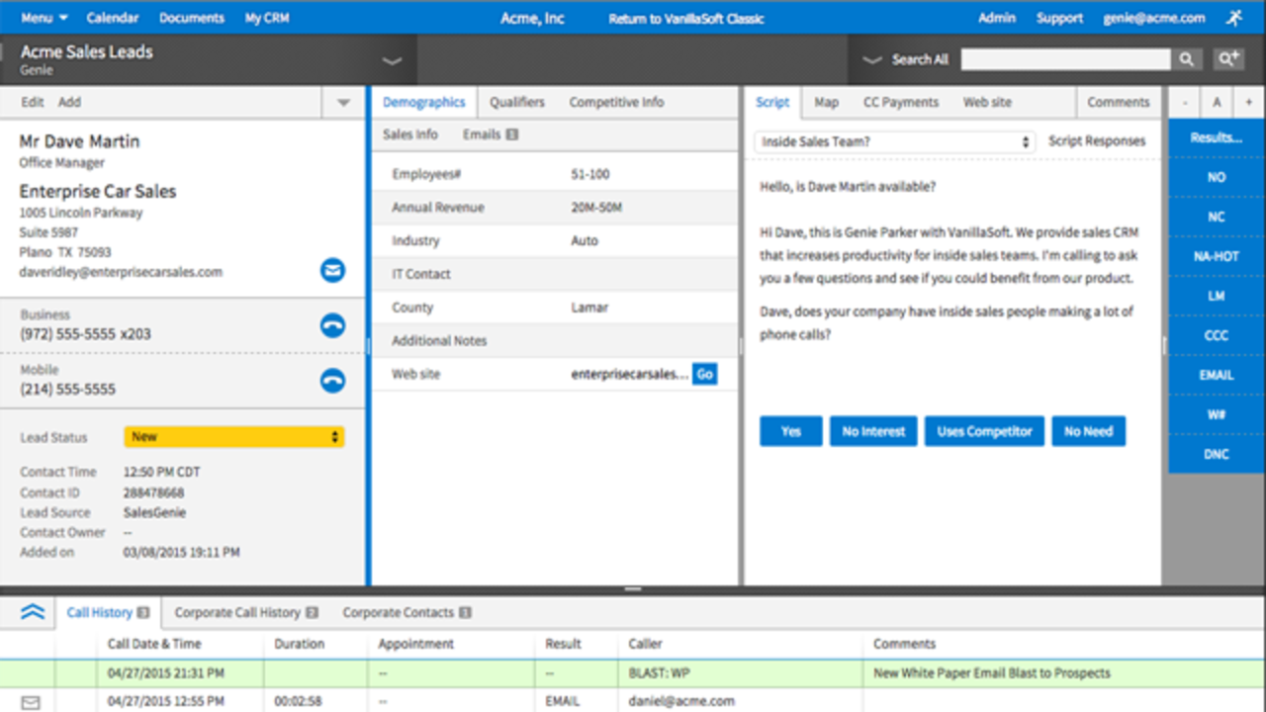
Task: Open the Inside Sales Team script dropdown
Action: coord(895,141)
